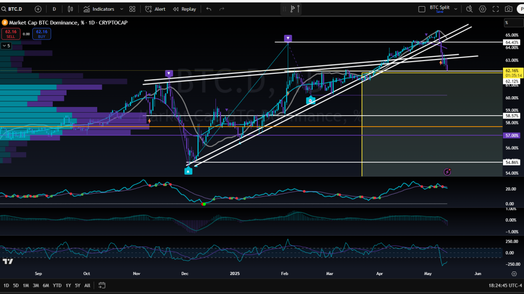
Task: Redo the chart action
Action: (222, 9)
